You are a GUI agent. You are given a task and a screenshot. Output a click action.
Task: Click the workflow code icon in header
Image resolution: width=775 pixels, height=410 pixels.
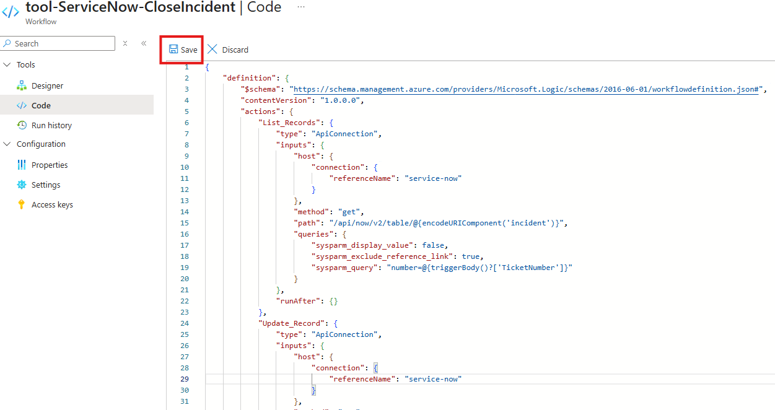click(11, 12)
